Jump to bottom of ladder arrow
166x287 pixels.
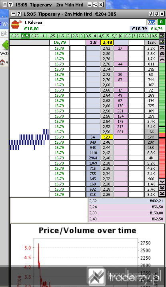click(x=162, y=193)
